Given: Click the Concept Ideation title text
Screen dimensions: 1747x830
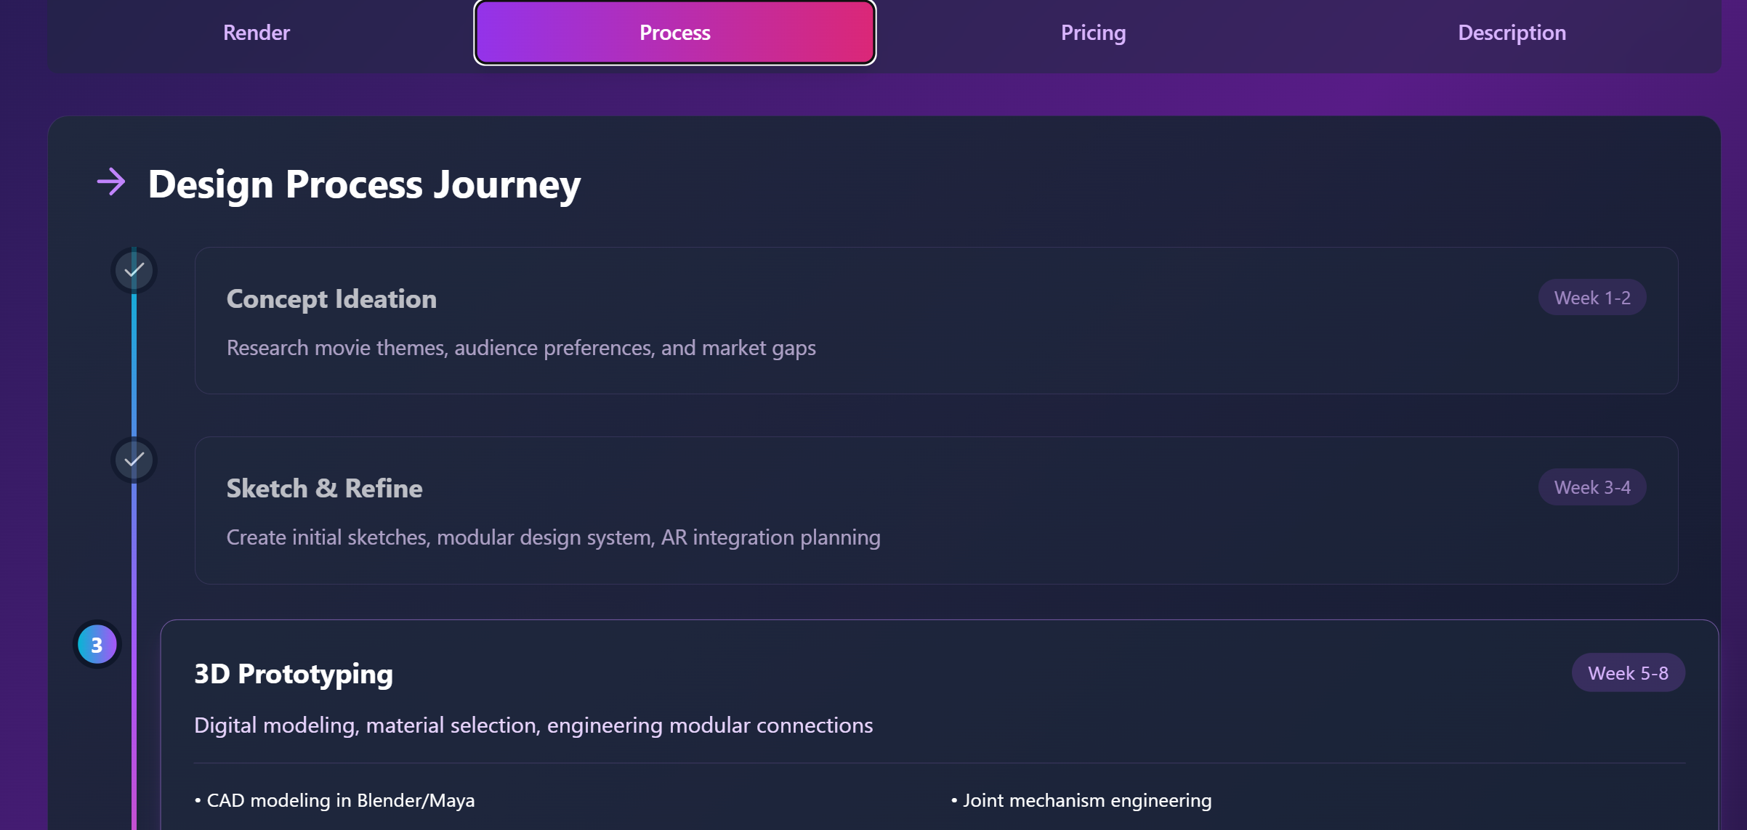Looking at the screenshot, I should click(331, 299).
